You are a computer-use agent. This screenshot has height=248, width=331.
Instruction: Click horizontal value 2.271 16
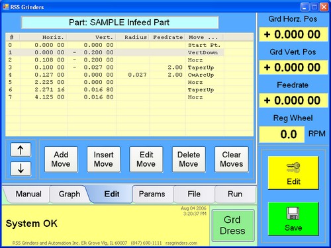[50, 90]
